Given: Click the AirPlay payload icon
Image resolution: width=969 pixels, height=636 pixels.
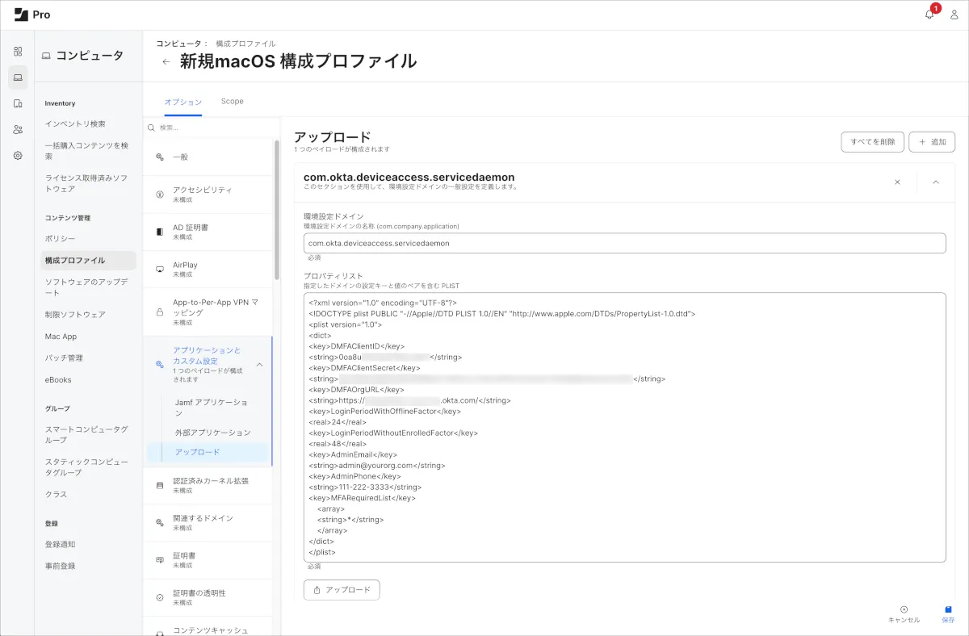Looking at the screenshot, I should pos(159,270).
